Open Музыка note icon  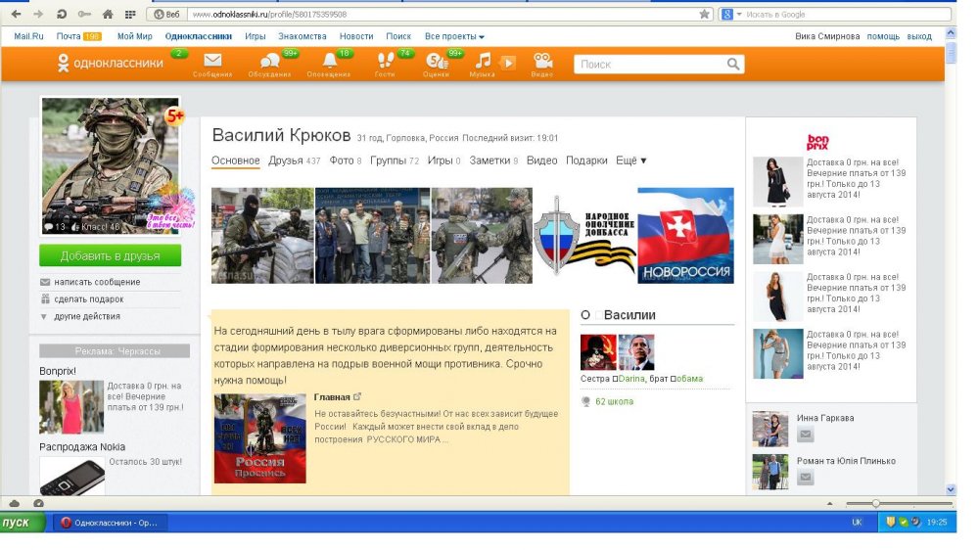point(484,61)
